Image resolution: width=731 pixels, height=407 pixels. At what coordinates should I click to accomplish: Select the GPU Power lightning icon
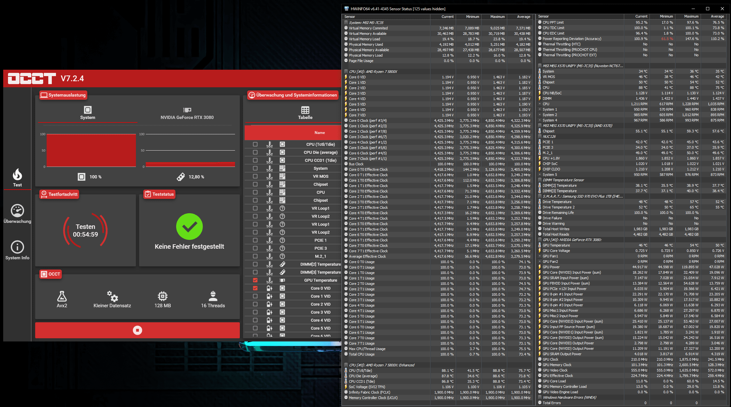pyautogui.click(x=540, y=267)
